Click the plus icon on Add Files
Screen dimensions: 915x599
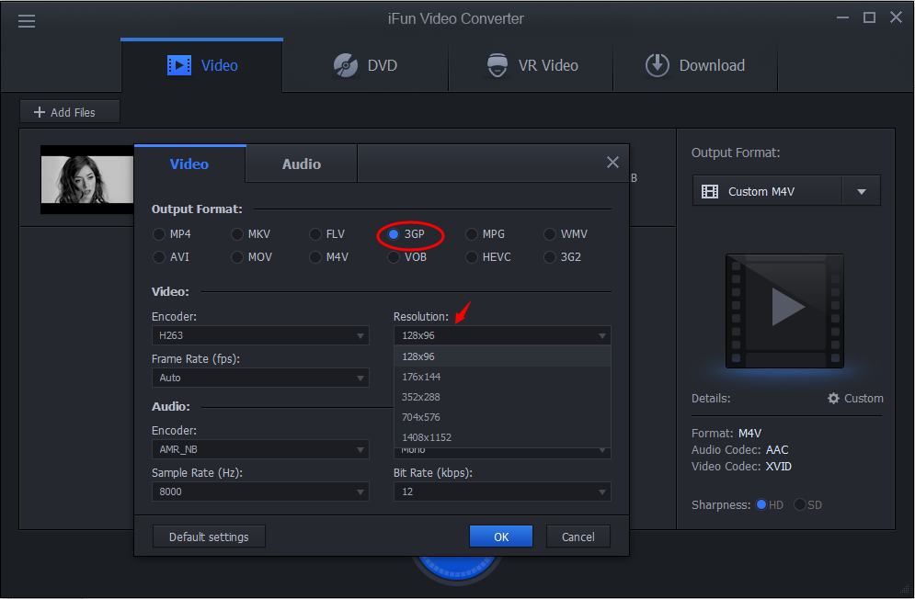[x=40, y=112]
